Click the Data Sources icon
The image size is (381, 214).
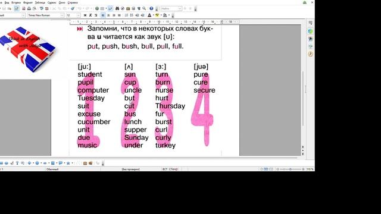tap(133, 8)
